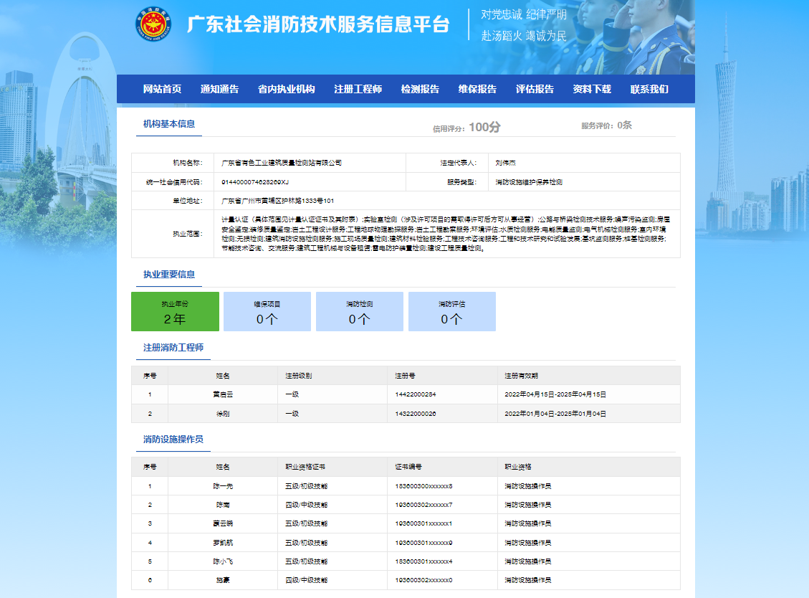This screenshot has width=809, height=598.
Task: Open the 检测报告 navigation item
Action: click(x=420, y=89)
